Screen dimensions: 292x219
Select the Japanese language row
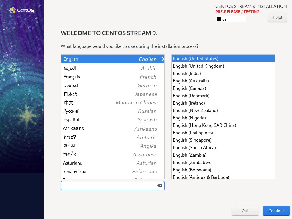point(112,94)
